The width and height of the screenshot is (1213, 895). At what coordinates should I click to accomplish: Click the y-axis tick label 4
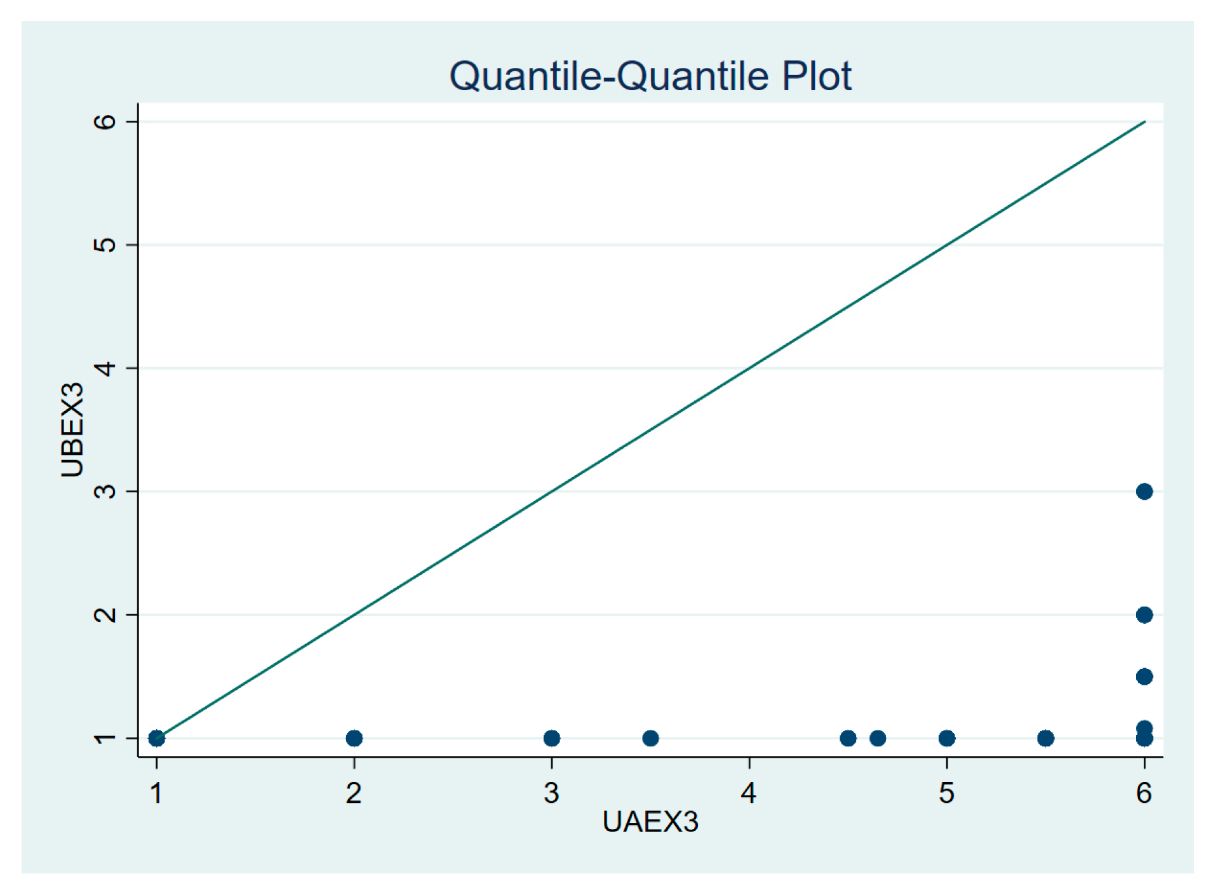click(x=105, y=368)
